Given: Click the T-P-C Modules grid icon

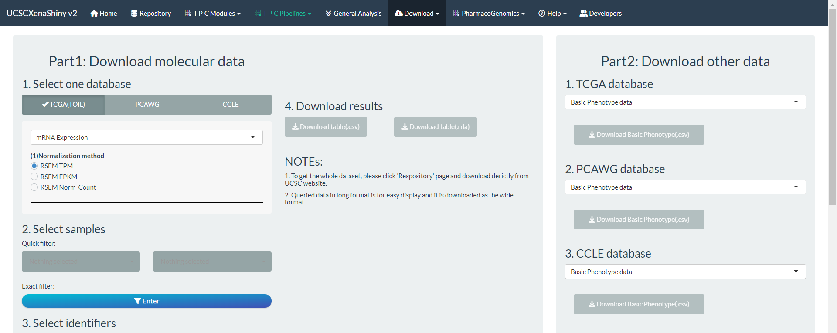Looking at the screenshot, I should pyautogui.click(x=188, y=14).
